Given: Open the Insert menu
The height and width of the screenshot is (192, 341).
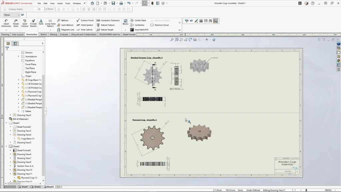Looking at the screenshot, I should click(x=60, y=3).
